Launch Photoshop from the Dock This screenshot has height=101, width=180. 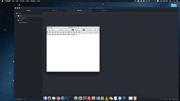click(67, 98)
